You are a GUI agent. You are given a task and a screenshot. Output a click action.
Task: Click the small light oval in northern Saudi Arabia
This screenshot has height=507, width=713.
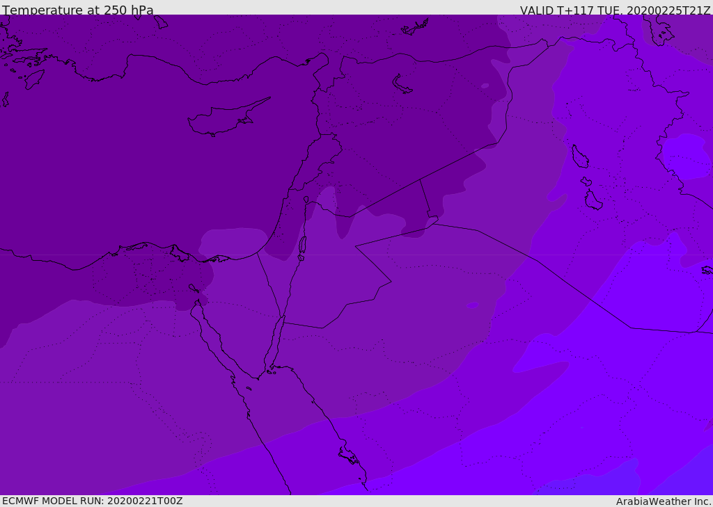pos(473,305)
